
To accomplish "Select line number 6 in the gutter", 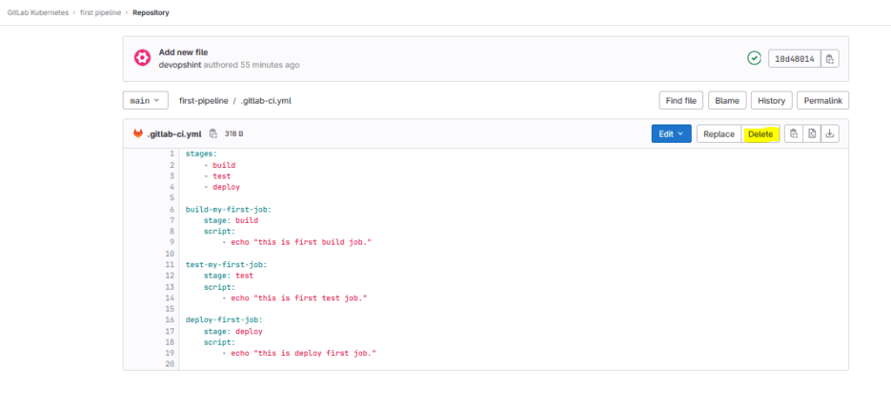I will tap(171, 209).
